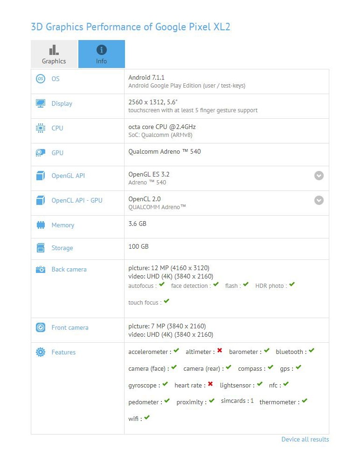Click the CPU label

coord(57,128)
